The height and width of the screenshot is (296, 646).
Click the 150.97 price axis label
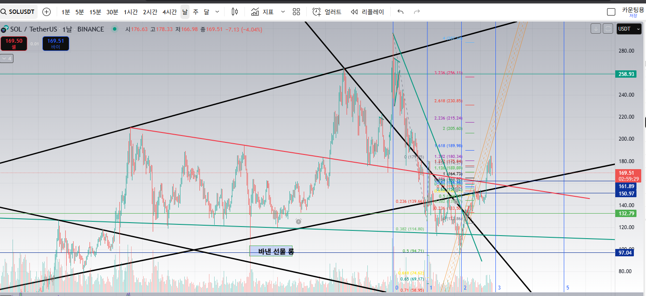[x=625, y=194]
